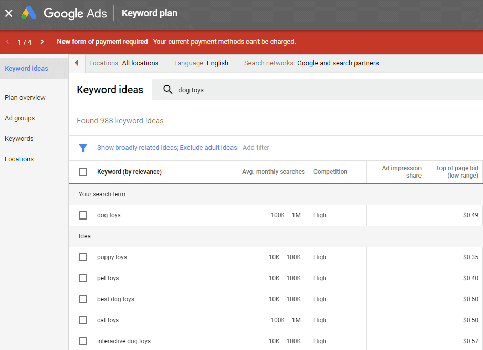Open search with the magnifying glass icon

(167, 89)
